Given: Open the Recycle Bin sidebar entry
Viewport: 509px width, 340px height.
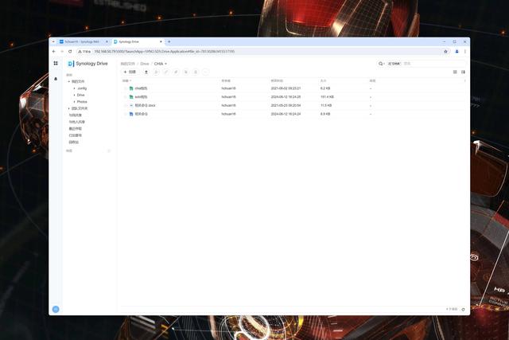Looking at the screenshot, I should point(74,142).
